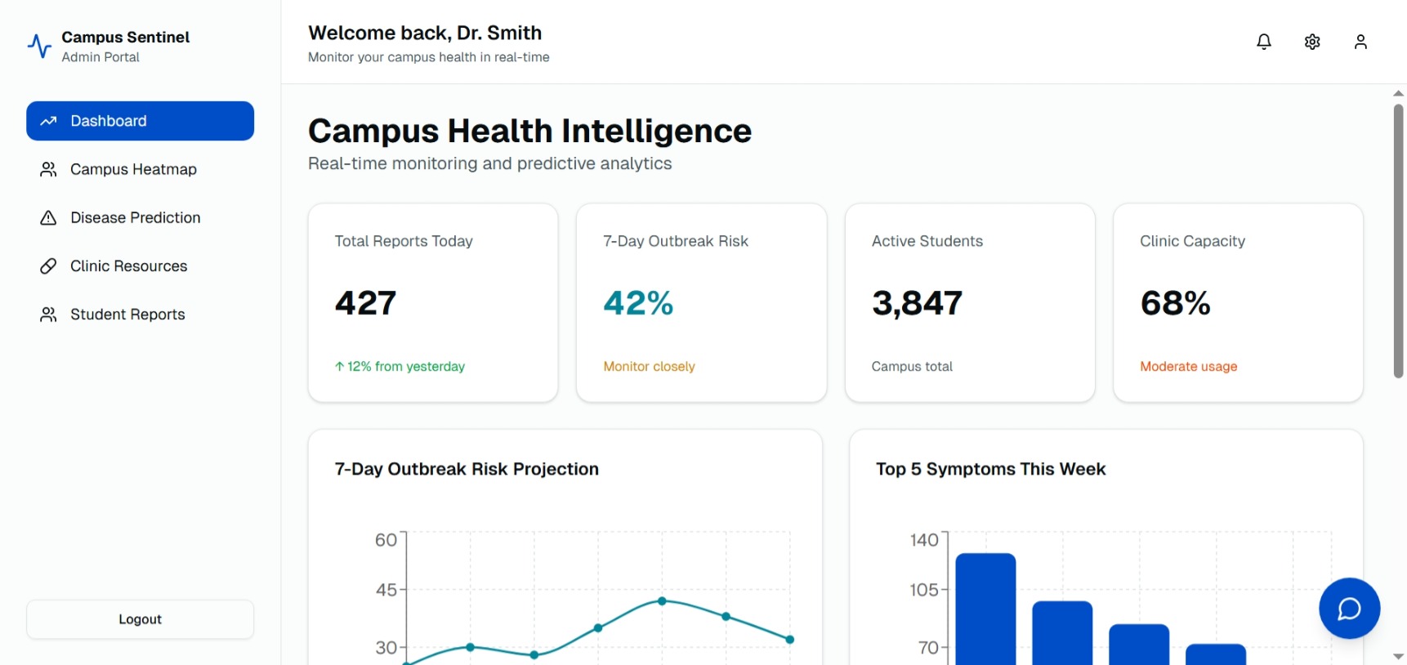Click the 7-Day Outbreak Risk card
Image resolution: width=1407 pixels, height=665 pixels.
coord(701,302)
